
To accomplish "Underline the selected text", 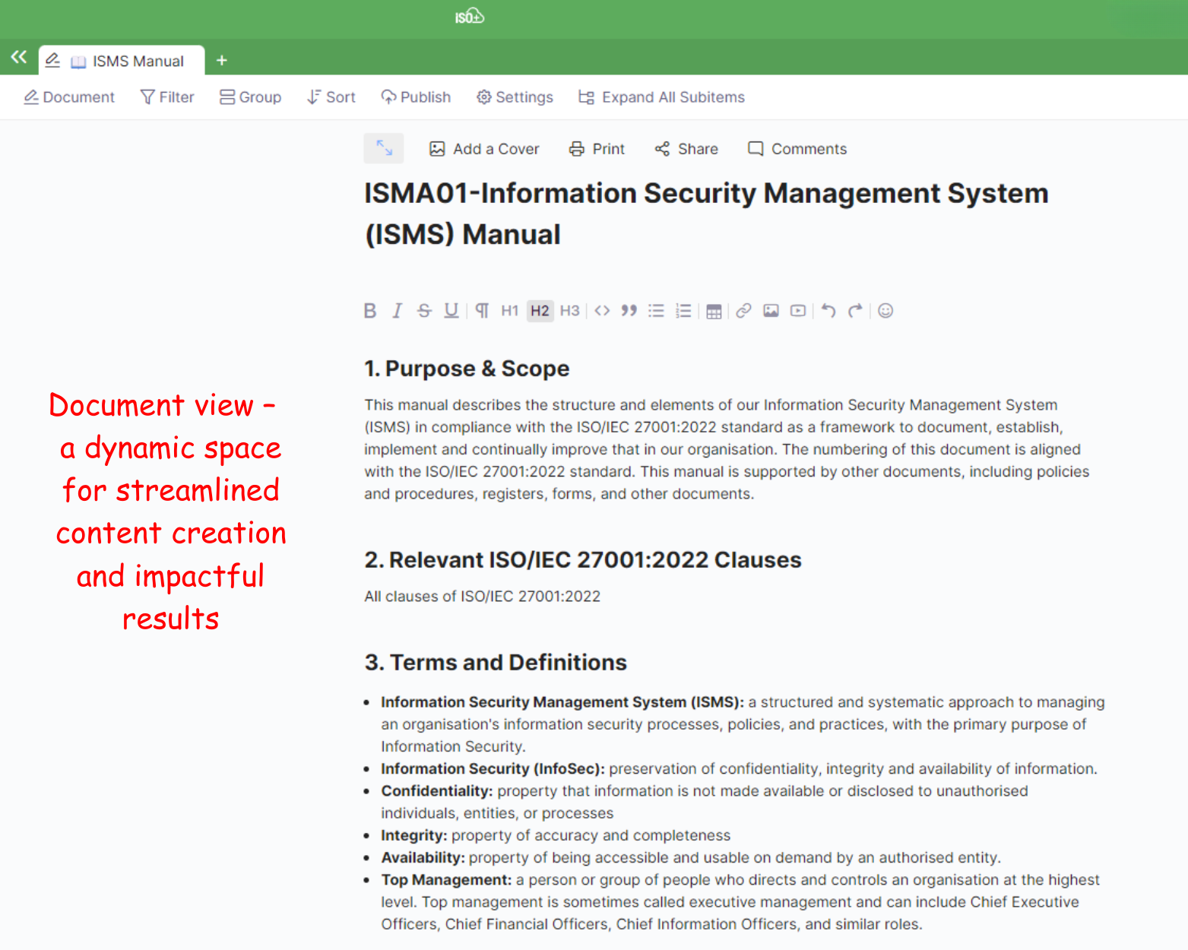I will tap(451, 311).
